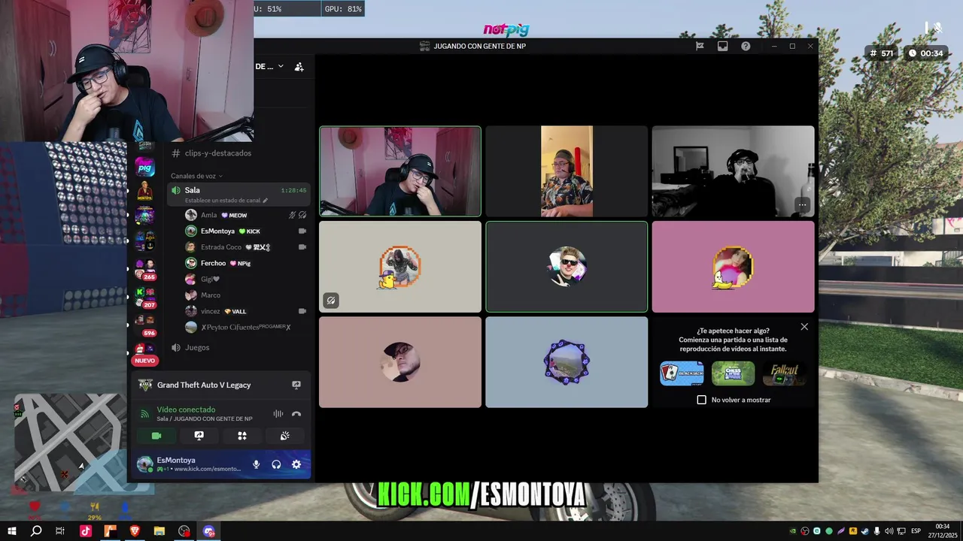Screen dimensions: 963x541
Task: Open the server icon labeled NUEVO
Action: tap(144, 353)
